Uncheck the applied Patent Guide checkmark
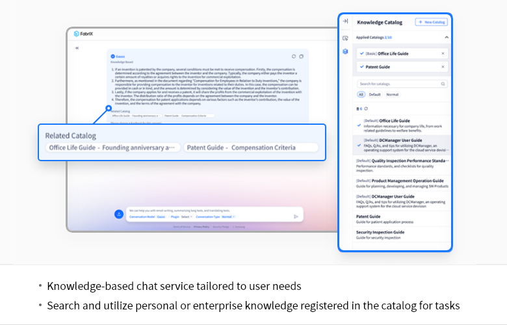This screenshot has width=507, height=325. [x=362, y=66]
